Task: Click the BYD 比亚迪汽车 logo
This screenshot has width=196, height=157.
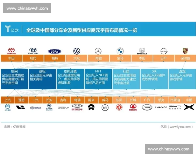Action: pyautogui.click(x=175, y=107)
